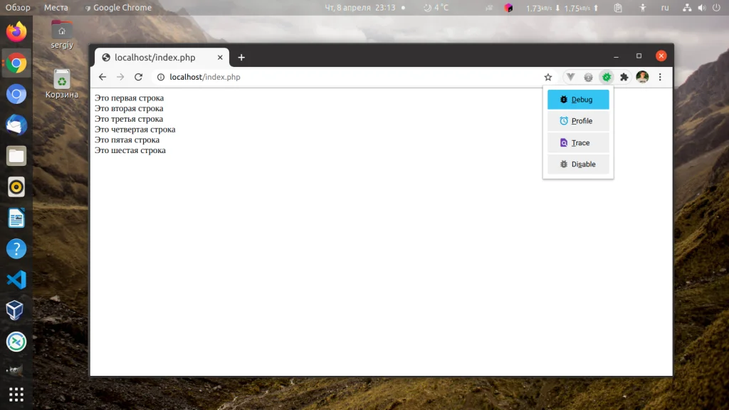This screenshot has height=410, width=729.
Task: Click text "Это шестая строка"
Action: 130,150
